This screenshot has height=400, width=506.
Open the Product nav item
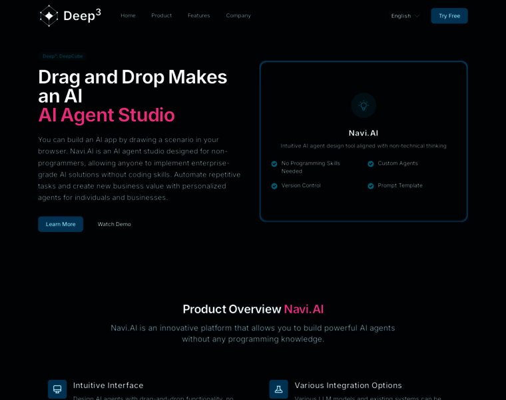click(162, 15)
